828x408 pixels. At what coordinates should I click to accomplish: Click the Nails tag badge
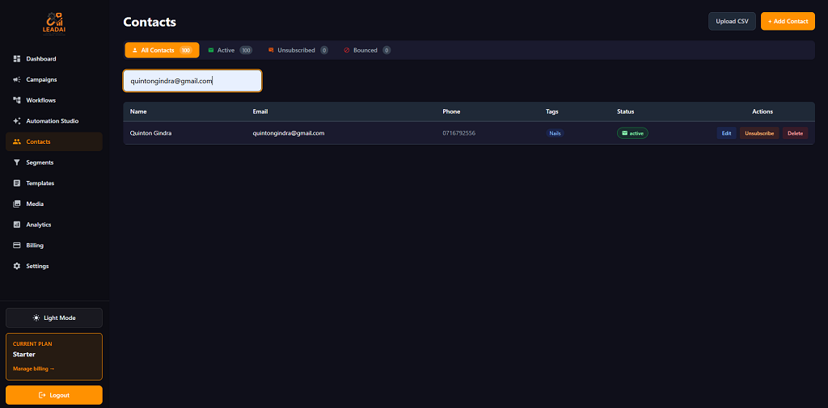pos(555,133)
